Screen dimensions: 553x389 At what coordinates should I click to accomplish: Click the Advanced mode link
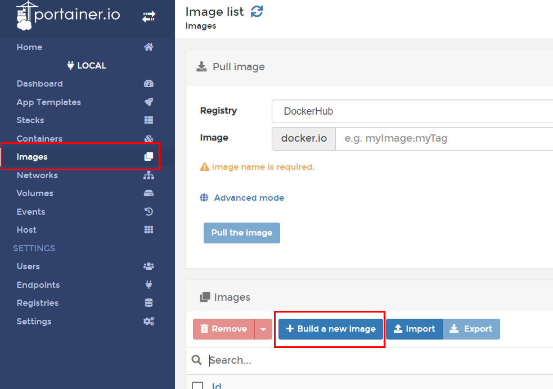(249, 198)
